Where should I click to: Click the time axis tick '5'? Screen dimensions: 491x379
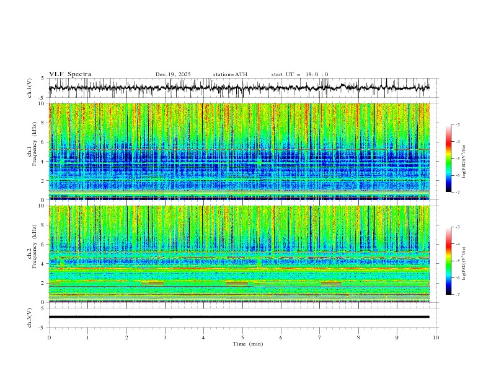[242, 338]
